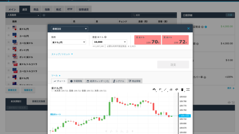Favorite the ユーロ/米ドル row star

(9, 42)
